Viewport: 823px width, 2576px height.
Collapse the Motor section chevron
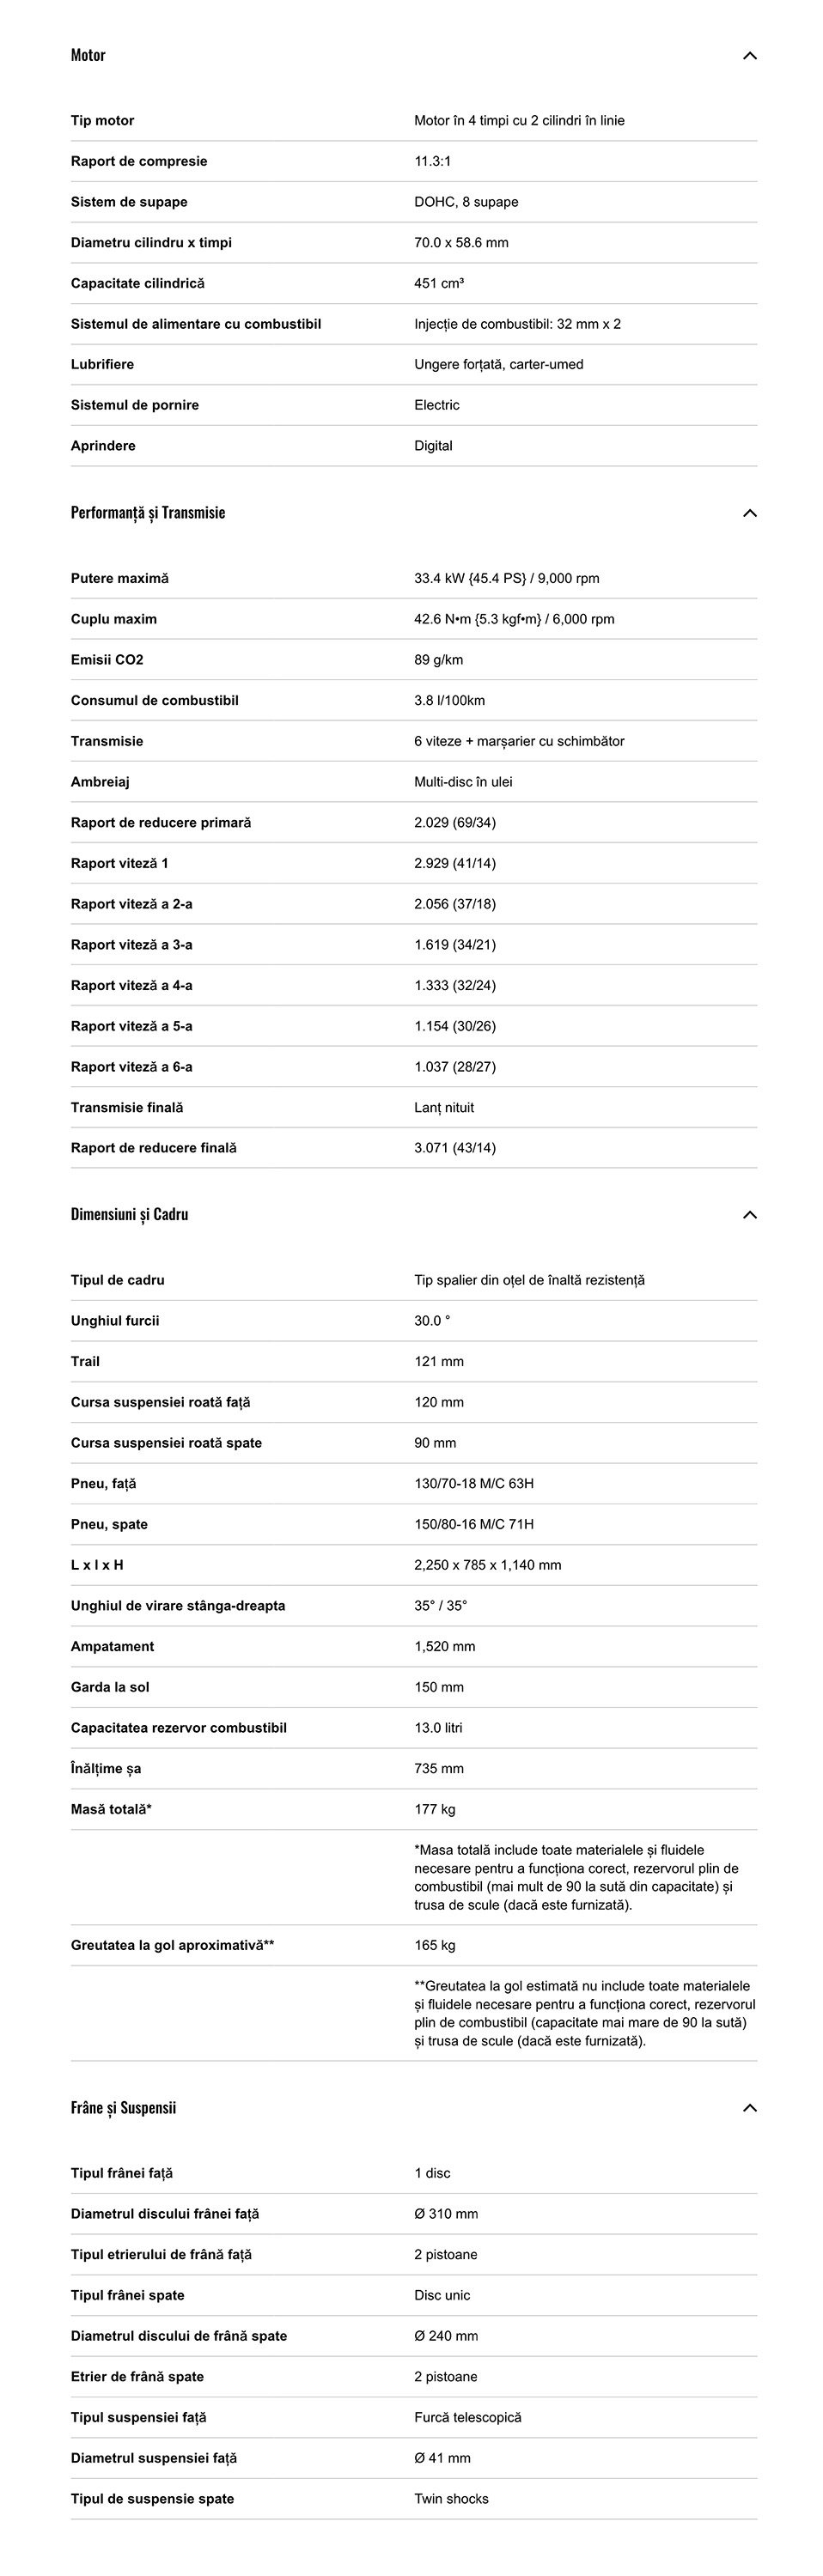pyautogui.click(x=749, y=56)
